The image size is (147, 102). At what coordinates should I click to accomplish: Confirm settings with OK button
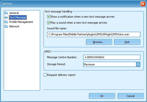tap(102, 96)
